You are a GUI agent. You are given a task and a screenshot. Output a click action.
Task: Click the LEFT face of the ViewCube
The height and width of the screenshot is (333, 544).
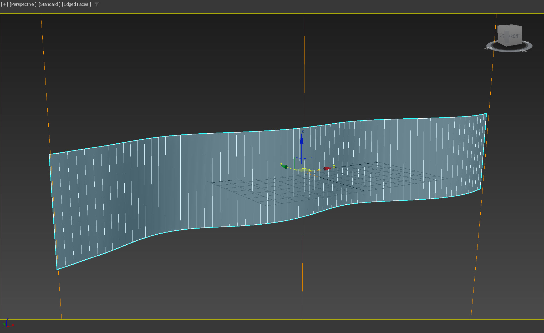point(502,36)
